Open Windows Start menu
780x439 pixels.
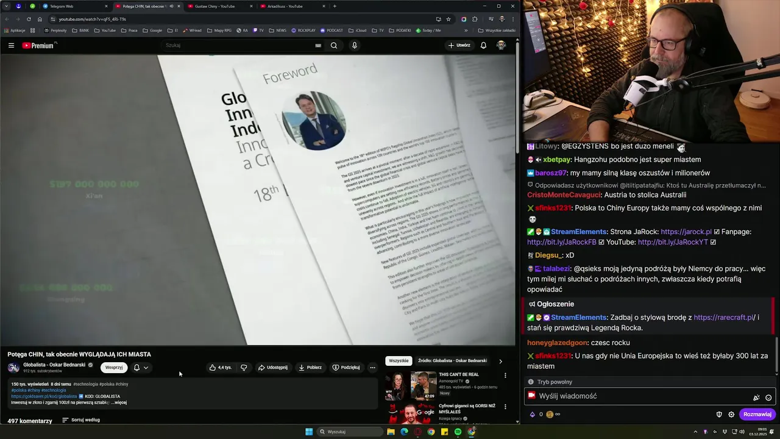[309, 432]
